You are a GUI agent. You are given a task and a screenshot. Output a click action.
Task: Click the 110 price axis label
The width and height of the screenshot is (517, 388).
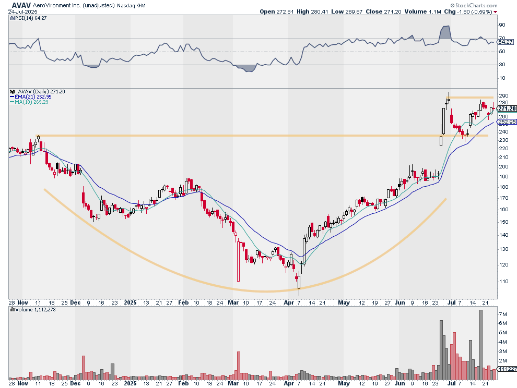[503, 281]
